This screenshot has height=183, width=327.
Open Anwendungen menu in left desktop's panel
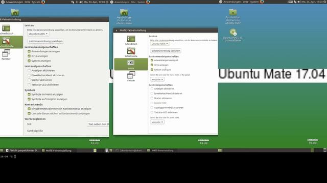[x=14, y=2]
